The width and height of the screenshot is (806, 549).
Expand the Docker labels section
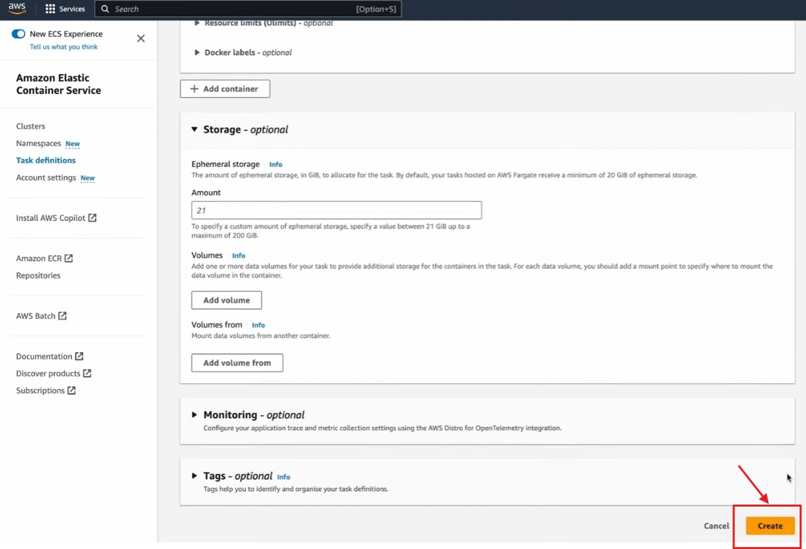pos(197,52)
